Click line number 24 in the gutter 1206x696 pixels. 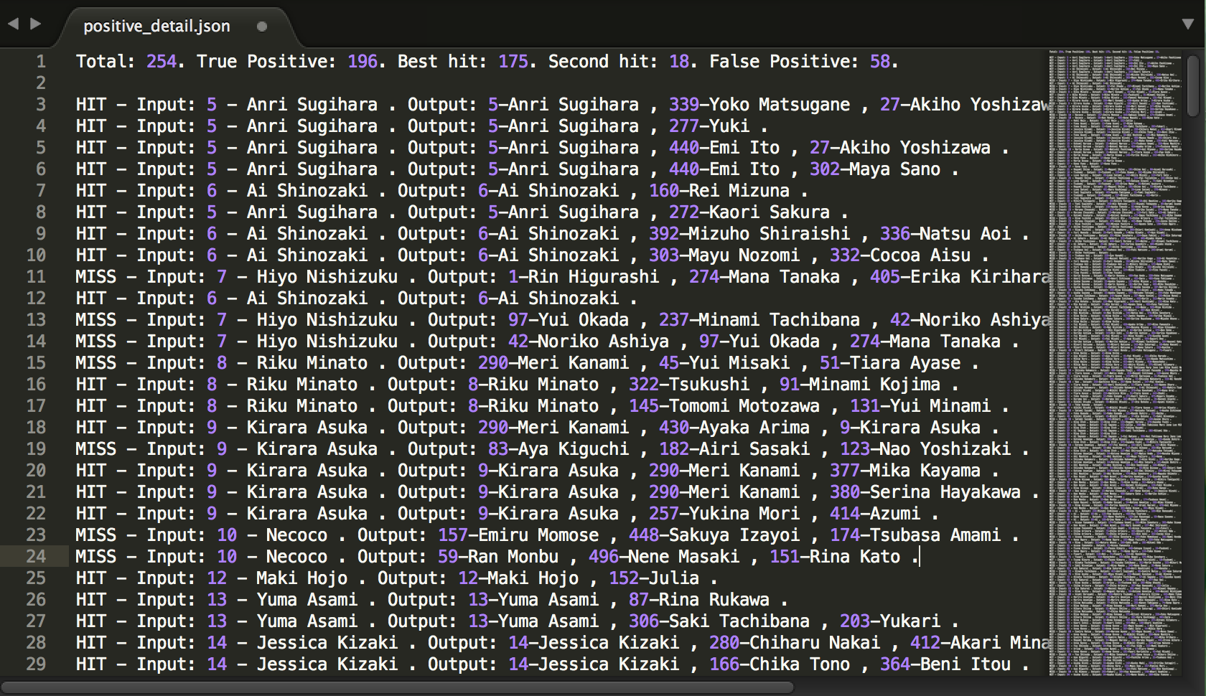tap(36, 557)
